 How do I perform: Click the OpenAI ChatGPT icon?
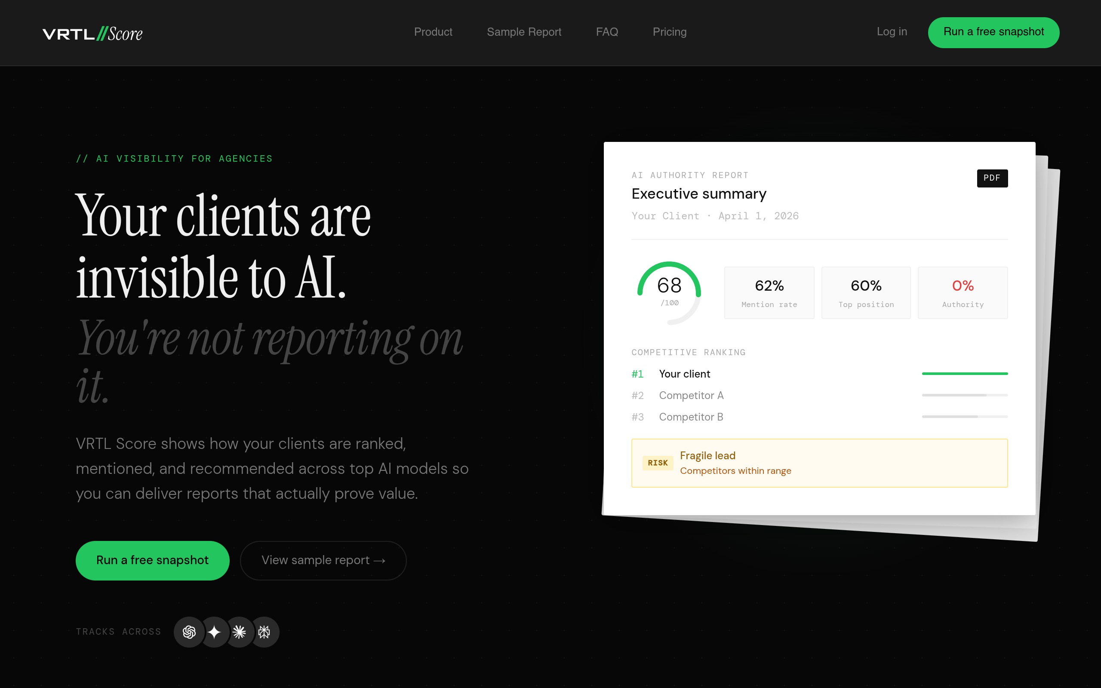click(x=189, y=632)
